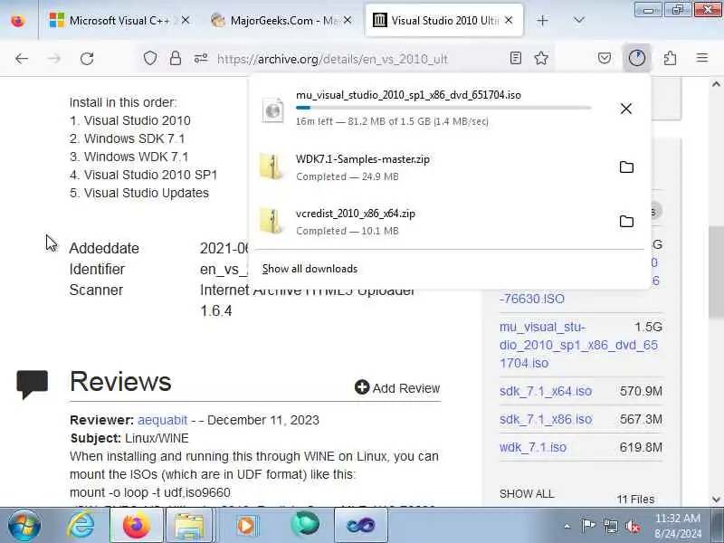Select Firefox taskbar button
The image size is (724, 543).
[x=137, y=525]
